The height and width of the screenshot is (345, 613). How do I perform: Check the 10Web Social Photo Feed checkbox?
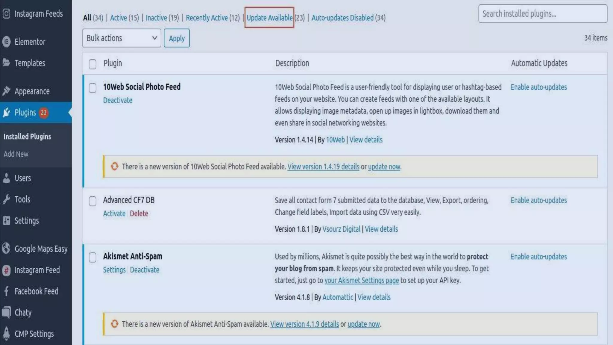click(x=92, y=88)
